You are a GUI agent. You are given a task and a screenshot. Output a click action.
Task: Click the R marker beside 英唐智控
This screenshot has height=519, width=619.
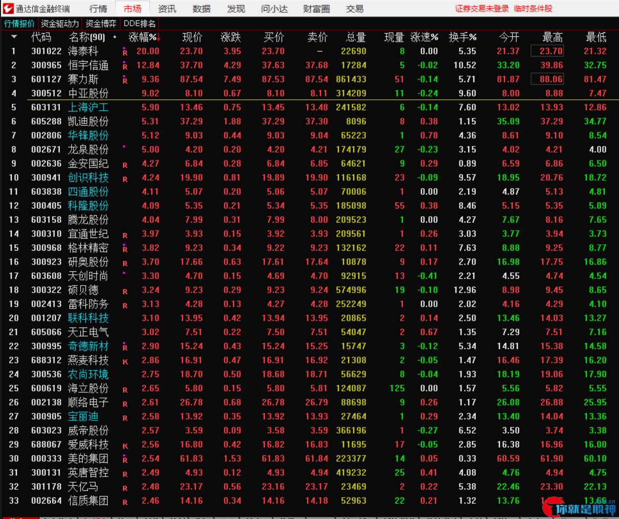pyautogui.click(x=125, y=474)
